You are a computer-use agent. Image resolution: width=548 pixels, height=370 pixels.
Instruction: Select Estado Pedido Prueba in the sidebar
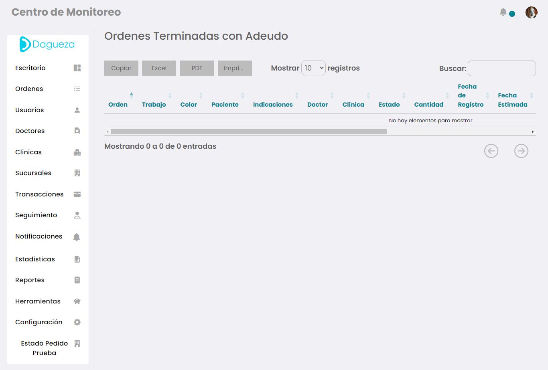pos(44,348)
